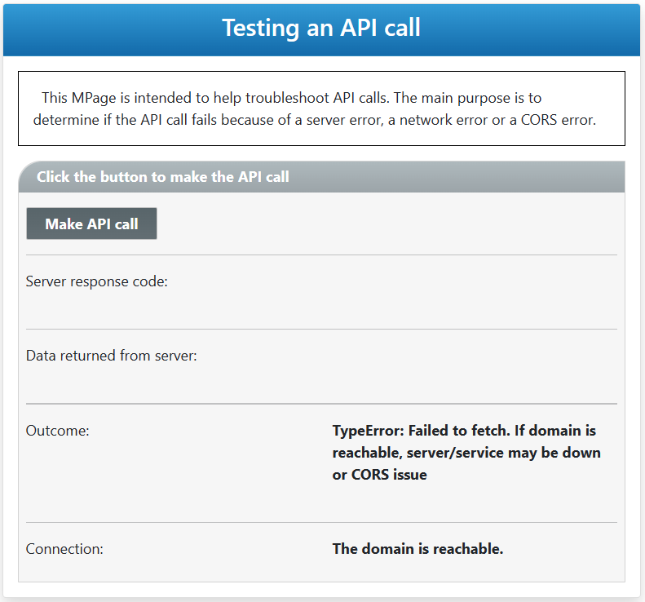Click the MPage description text box
Screen dimensions: 645x602
[x=321, y=108]
